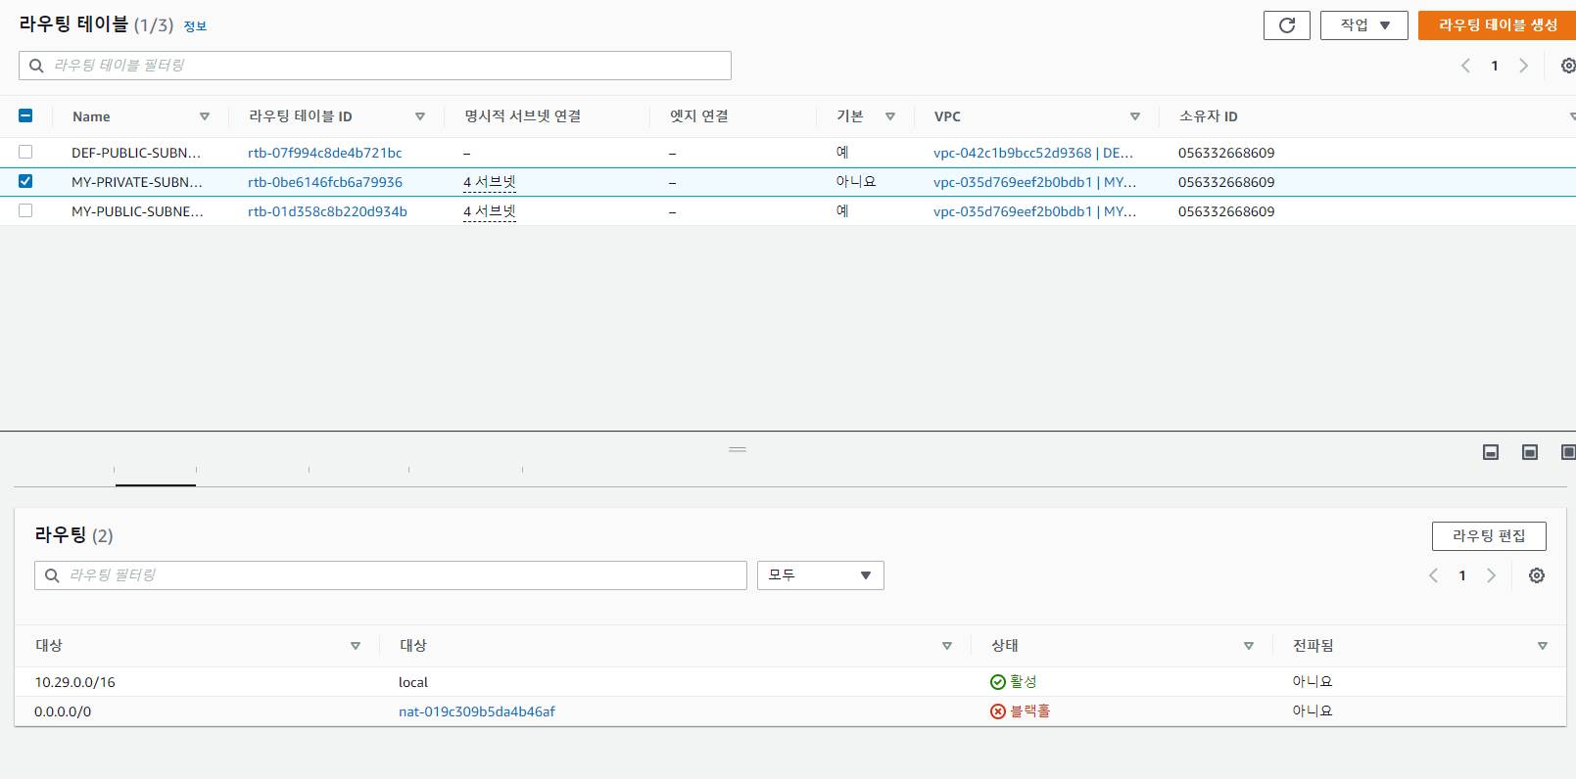This screenshot has width=1576, height=779.
Task: Sort by 기본 column arrow
Action: point(890,116)
